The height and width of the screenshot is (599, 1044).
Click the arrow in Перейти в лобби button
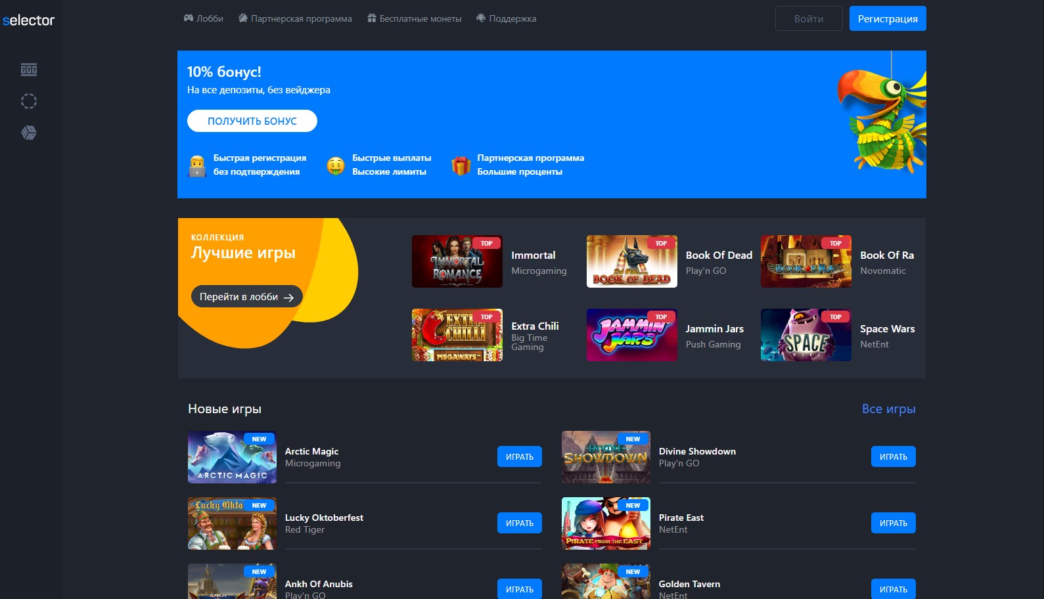(x=288, y=298)
